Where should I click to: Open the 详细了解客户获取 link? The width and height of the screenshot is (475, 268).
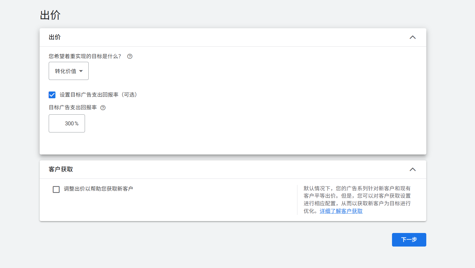click(341, 211)
